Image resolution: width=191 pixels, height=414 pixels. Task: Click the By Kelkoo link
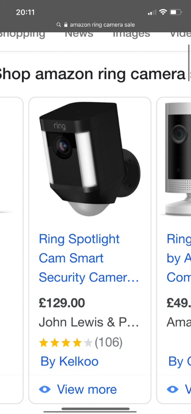pos(69,361)
